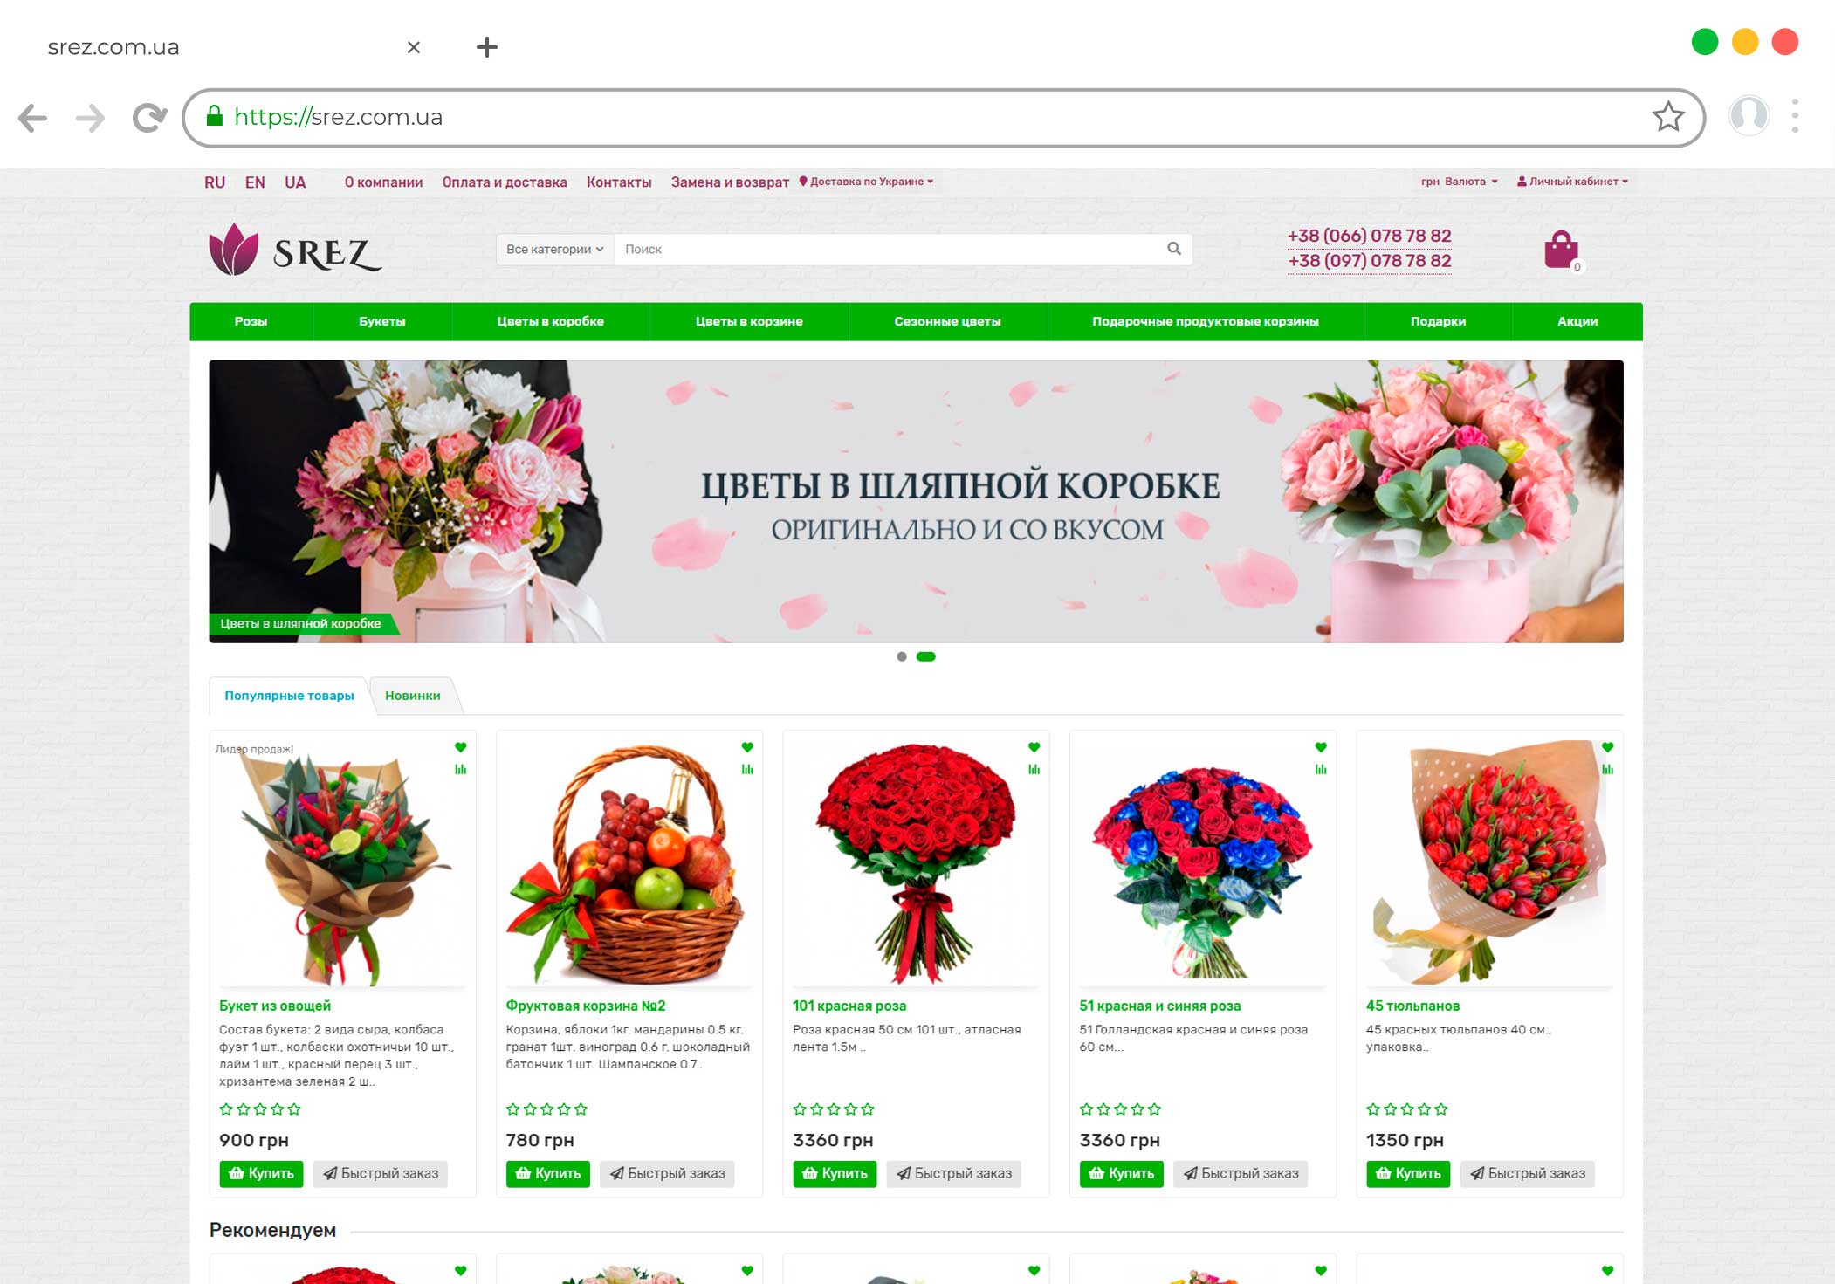Viewport: 1835px width, 1284px height.
Task: Bookmark page with the star icon
Action: tap(1667, 116)
